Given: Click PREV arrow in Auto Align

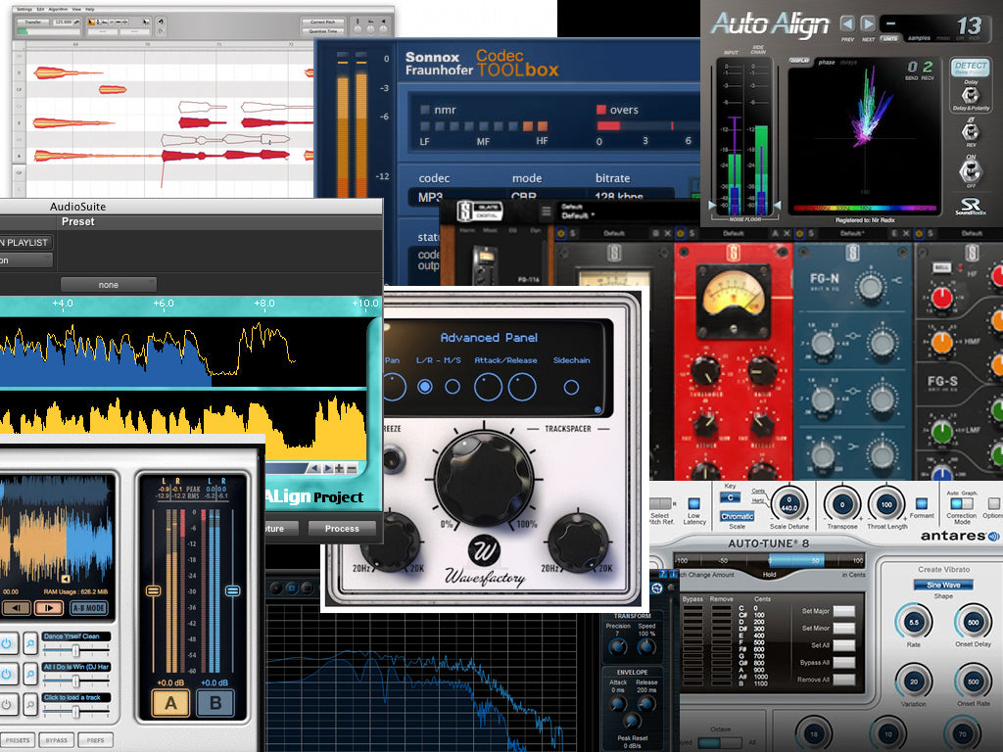Looking at the screenshot, I should click(847, 24).
